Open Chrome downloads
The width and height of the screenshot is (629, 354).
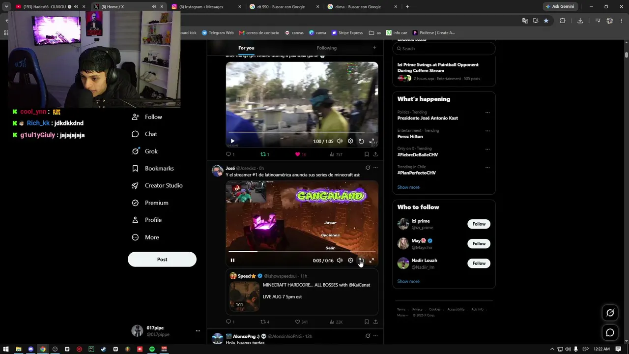[x=580, y=21]
